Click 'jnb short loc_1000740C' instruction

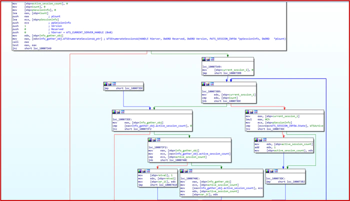[168, 160]
